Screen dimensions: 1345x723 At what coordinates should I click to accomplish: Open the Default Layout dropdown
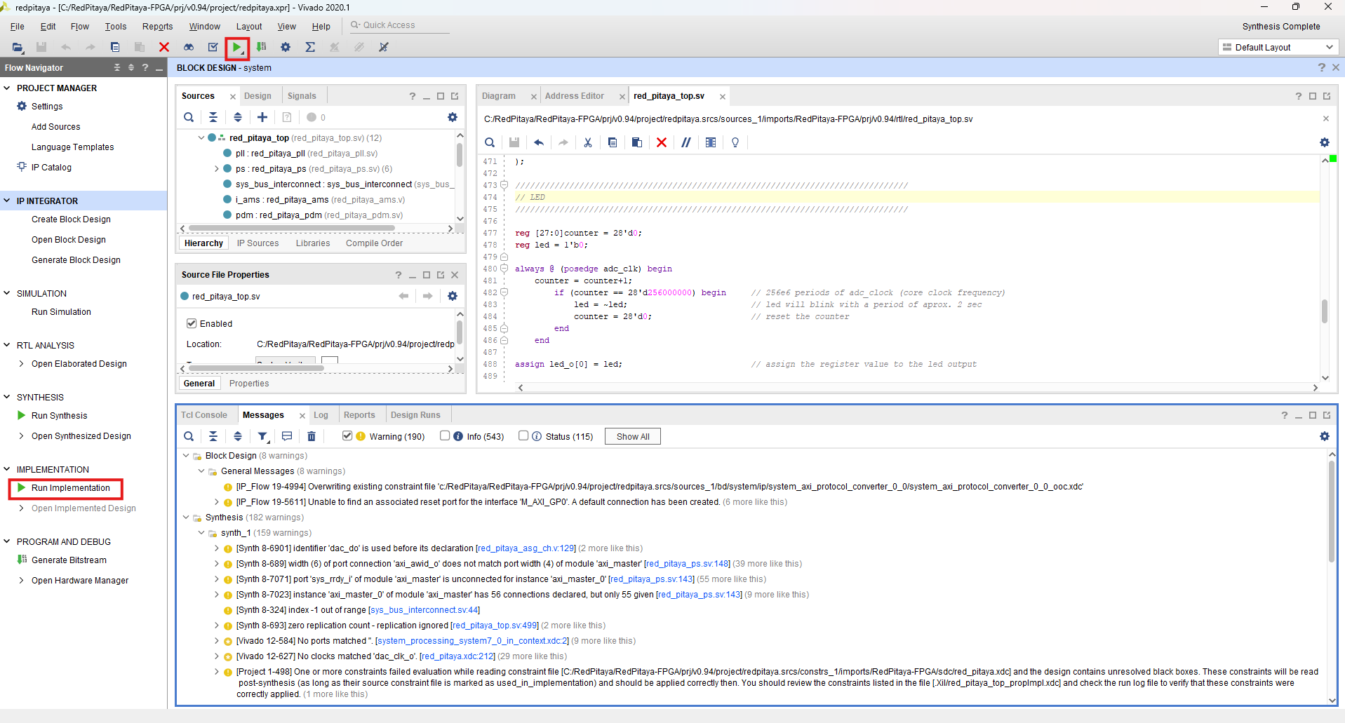tap(1278, 47)
